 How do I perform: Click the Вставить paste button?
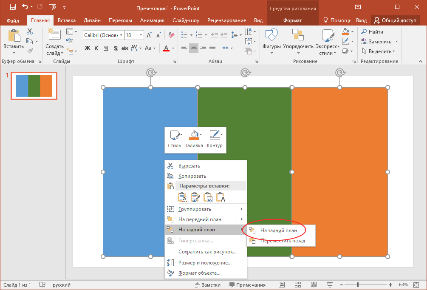click(14, 42)
